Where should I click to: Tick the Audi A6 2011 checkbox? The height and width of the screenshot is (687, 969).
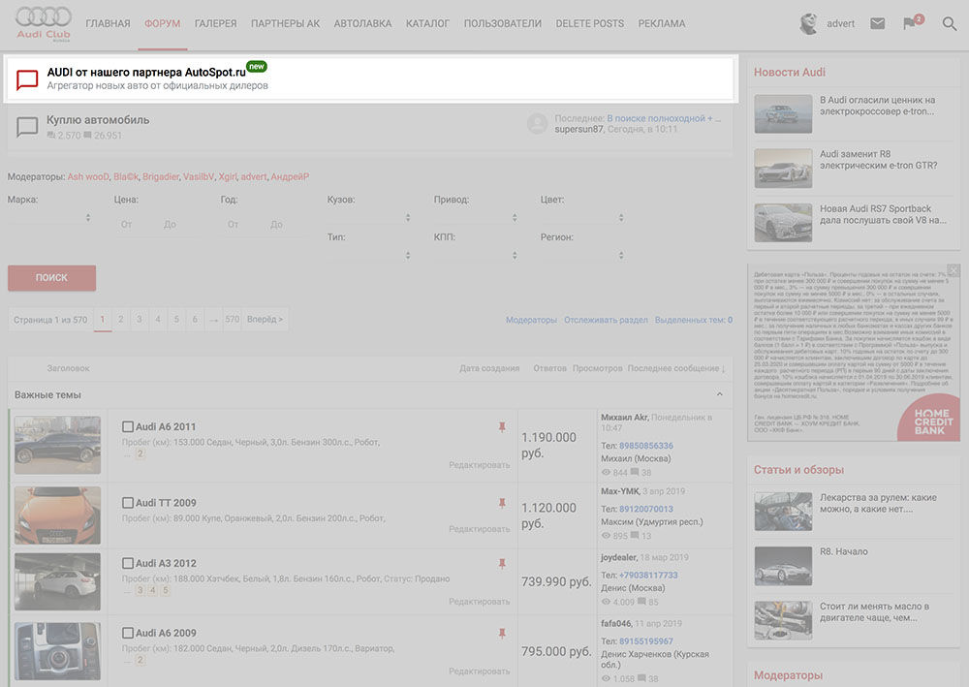point(128,427)
